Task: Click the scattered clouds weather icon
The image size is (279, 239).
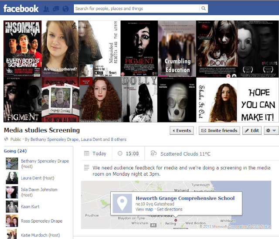Action: [x=153, y=154]
